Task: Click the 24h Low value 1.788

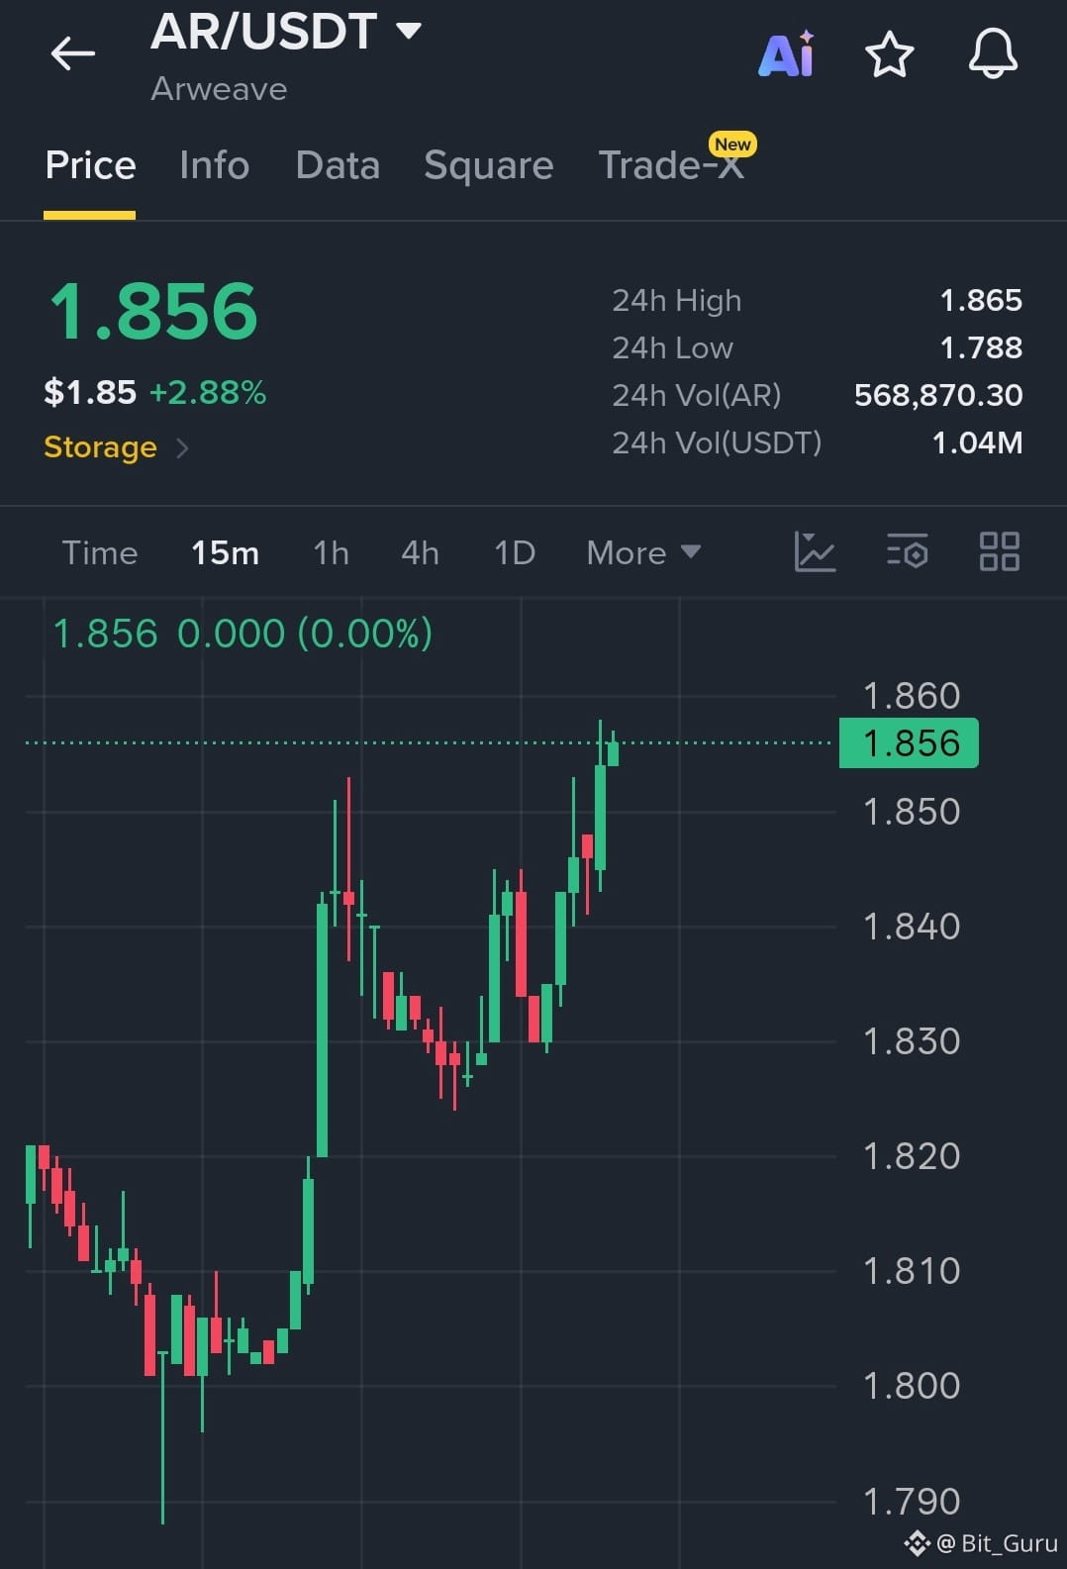Action: click(x=981, y=347)
